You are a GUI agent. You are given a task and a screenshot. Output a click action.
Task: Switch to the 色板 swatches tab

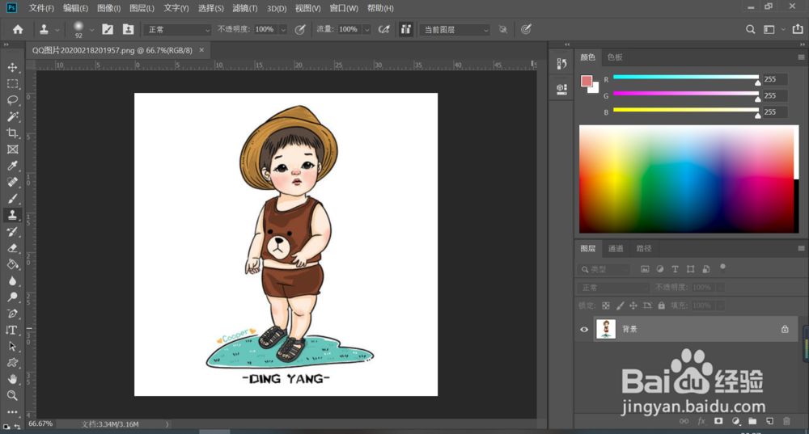click(615, 57)
